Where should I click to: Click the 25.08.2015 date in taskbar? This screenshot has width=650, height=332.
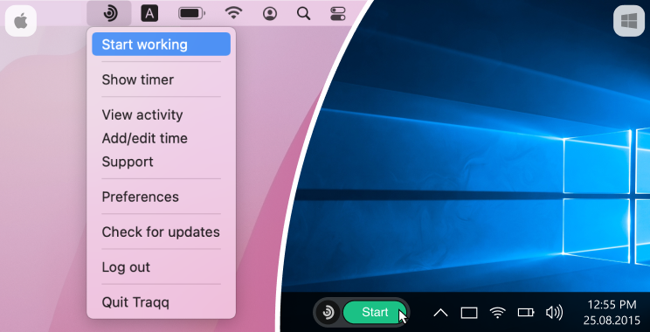[612, 321]
